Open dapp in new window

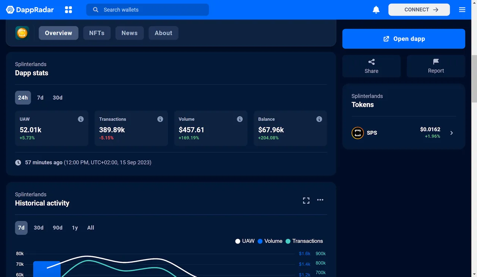coord(404,39)
